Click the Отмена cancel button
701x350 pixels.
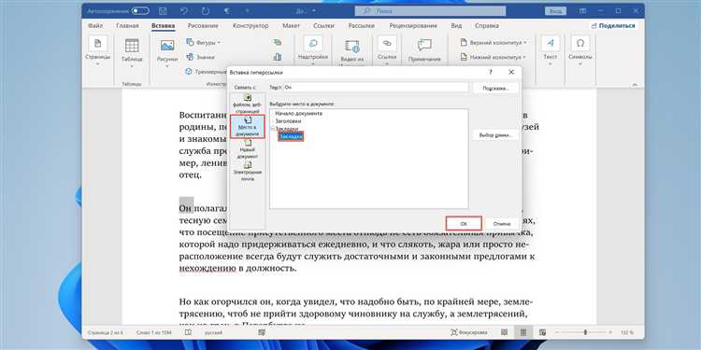pos(502,223)
